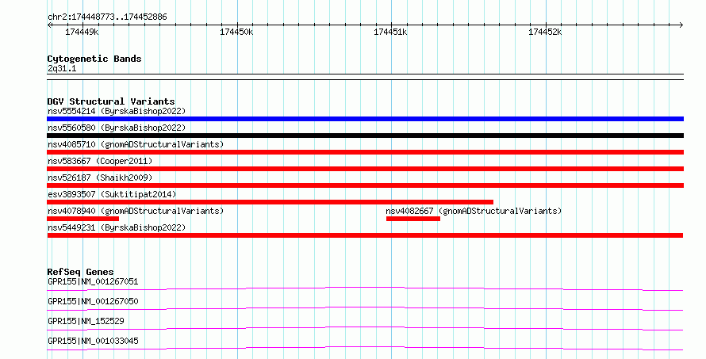
Task: Open nsv4082667 (gnomADStructuralVariants) label
Action: tap(474, 211)
